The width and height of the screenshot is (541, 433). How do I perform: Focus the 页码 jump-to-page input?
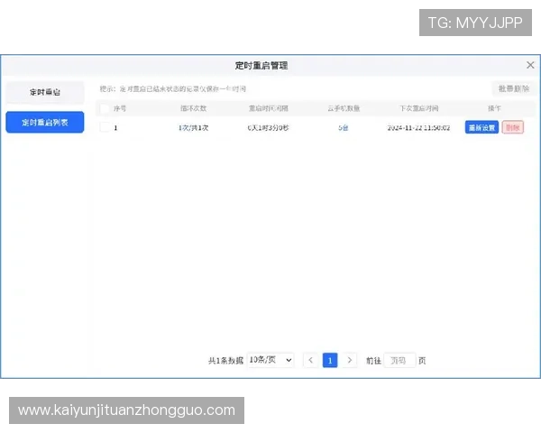[x=399, y=361]
